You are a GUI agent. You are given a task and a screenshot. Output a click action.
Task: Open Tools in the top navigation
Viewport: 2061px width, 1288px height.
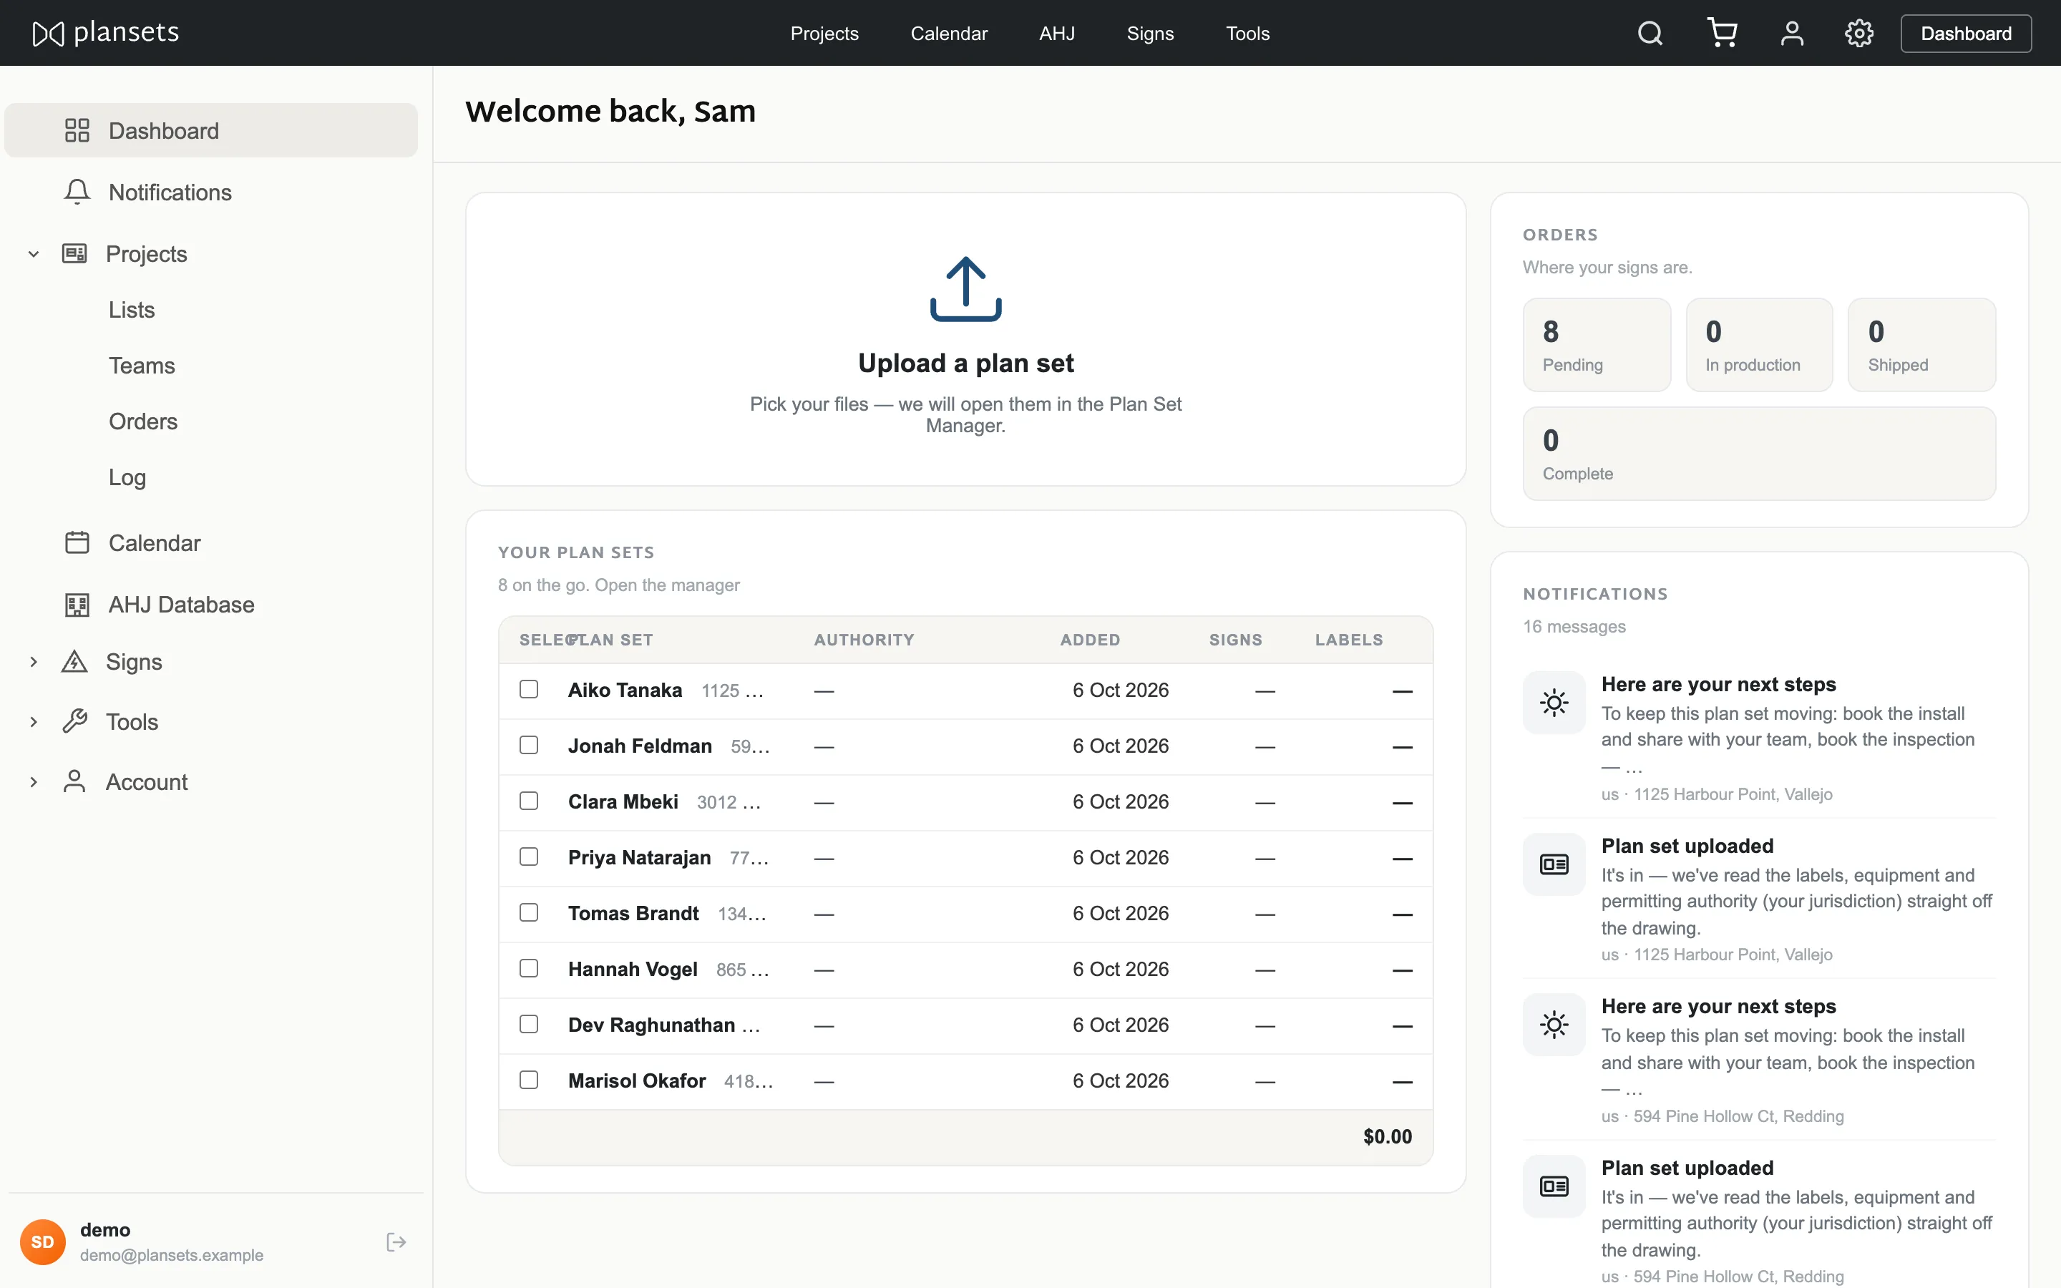click(x=1247, y=33)
